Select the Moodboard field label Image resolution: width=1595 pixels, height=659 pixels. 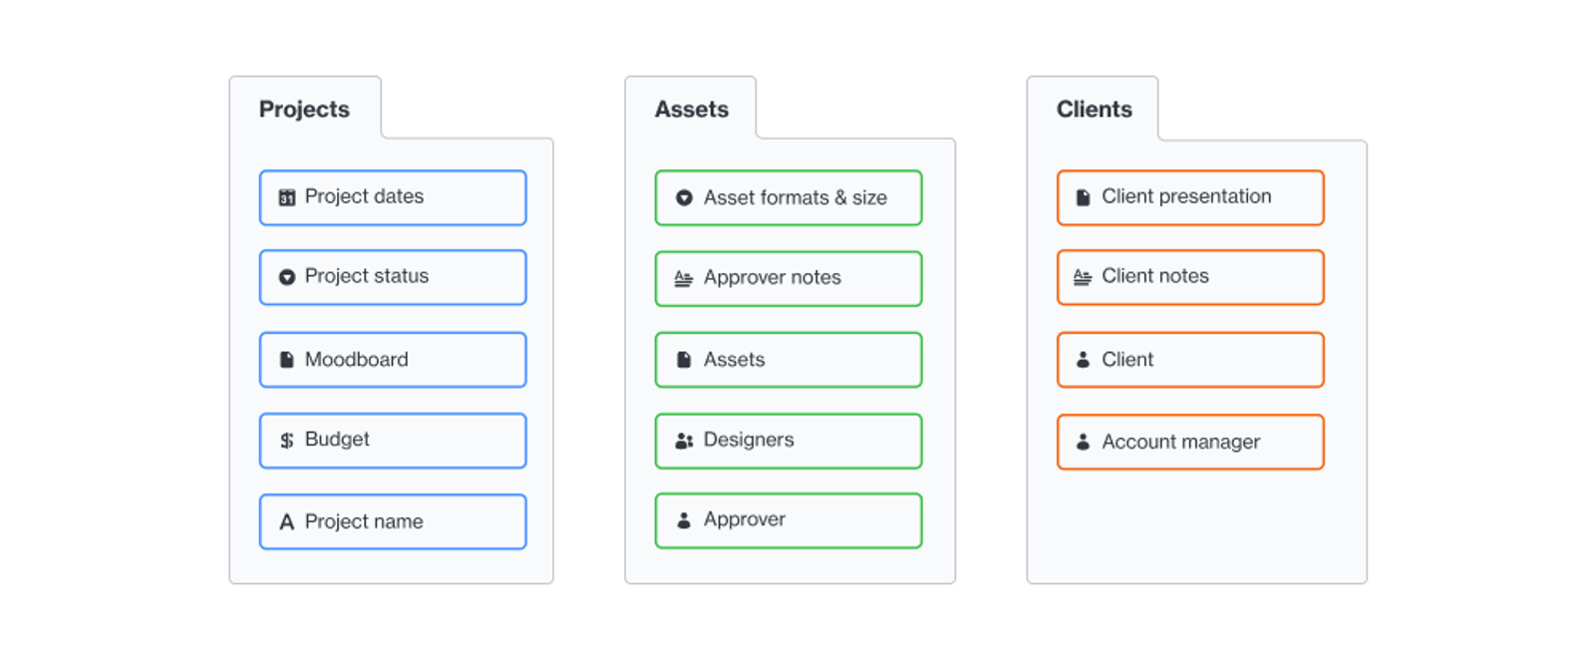point(357,359)
